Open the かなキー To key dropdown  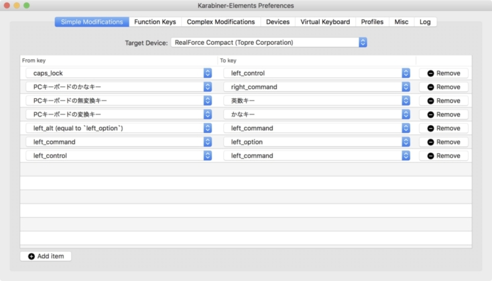[x=317, y=115]
